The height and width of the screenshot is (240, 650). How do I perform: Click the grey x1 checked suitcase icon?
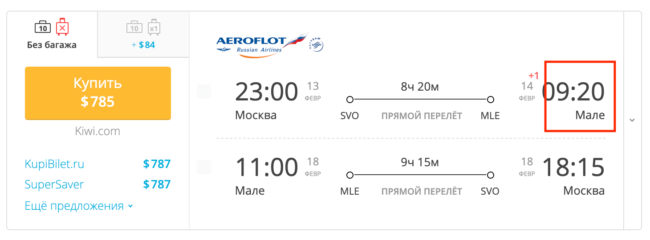click(x=154, y=27)
